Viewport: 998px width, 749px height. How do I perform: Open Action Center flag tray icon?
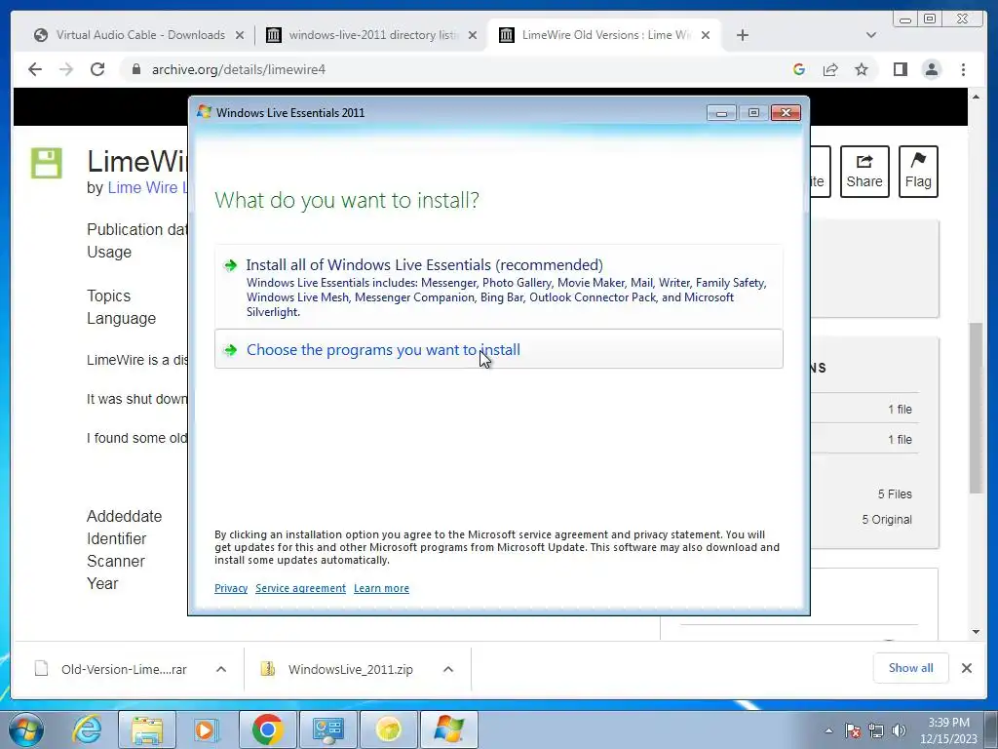[x=853, y=730]
